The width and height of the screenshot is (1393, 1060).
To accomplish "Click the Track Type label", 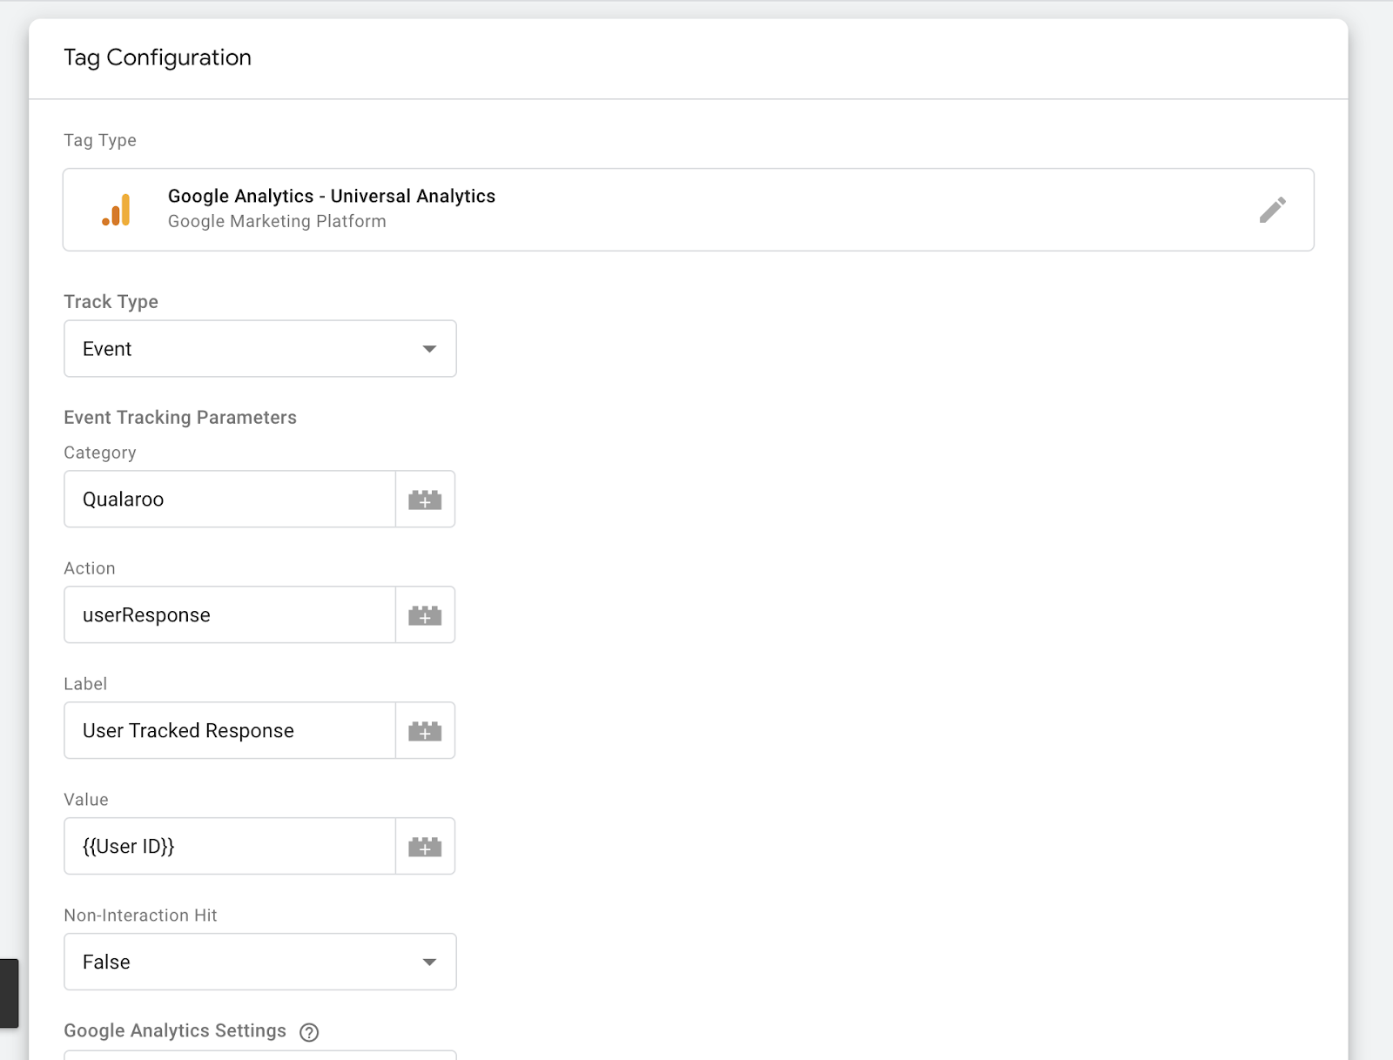I will tap(111, 302).
